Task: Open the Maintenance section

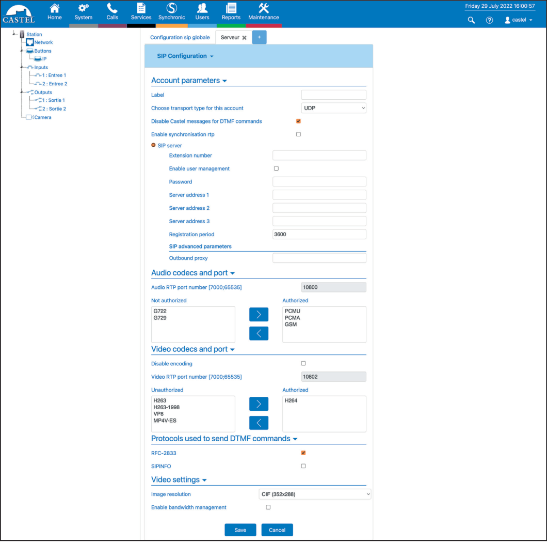Action: click(x=263, y=11)
